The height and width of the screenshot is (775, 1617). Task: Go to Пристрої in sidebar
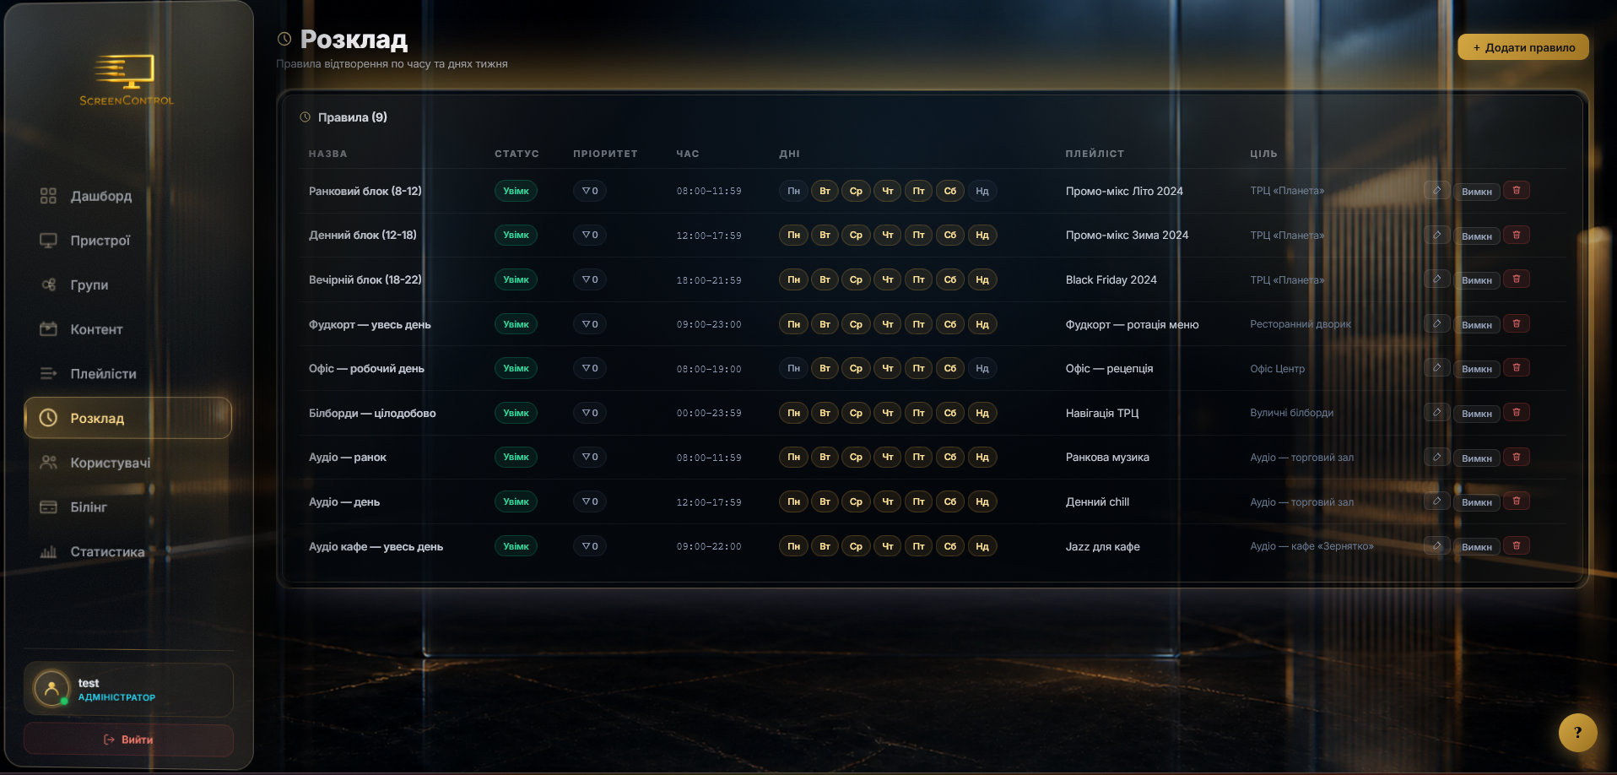pyautogui.click(x=127, y=241)
